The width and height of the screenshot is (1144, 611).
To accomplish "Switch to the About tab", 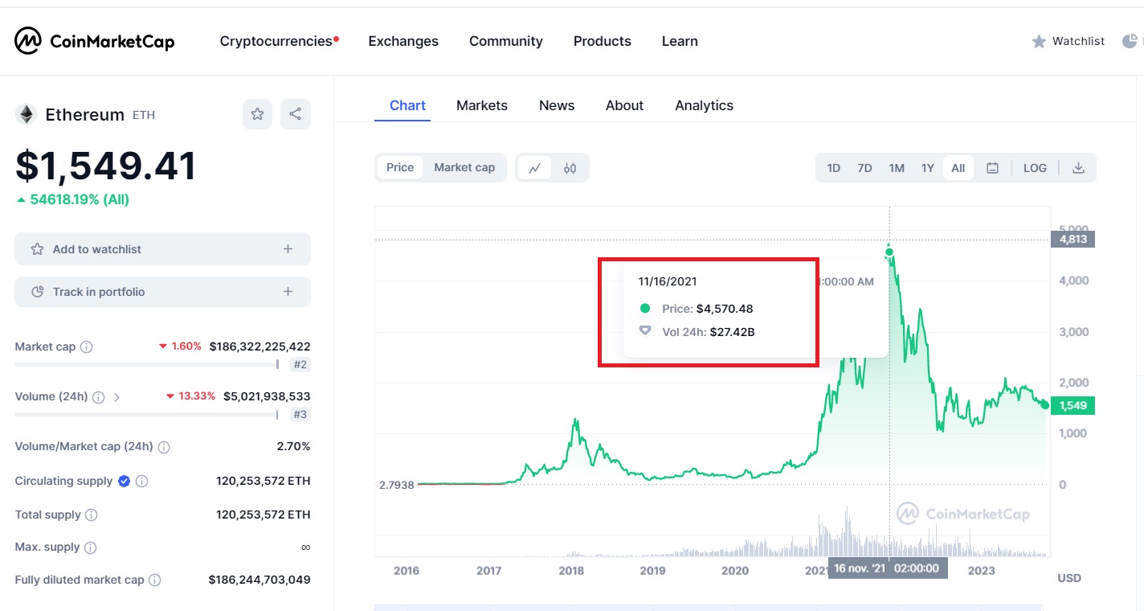I will click(624, 105).
